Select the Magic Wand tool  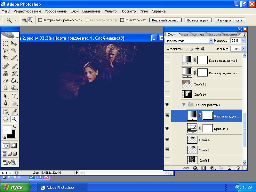(x=14, y=50)
